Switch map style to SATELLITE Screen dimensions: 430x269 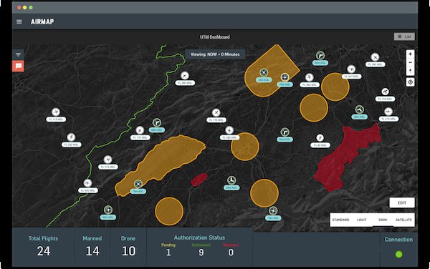(x=403, y=220)
